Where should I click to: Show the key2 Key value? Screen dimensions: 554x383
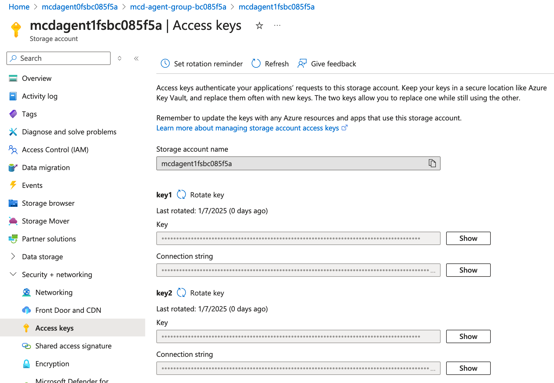point(468,336)
